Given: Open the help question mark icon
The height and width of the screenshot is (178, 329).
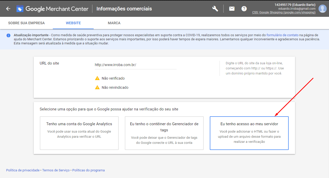Looking at the screenshot, I should (244, 9).
